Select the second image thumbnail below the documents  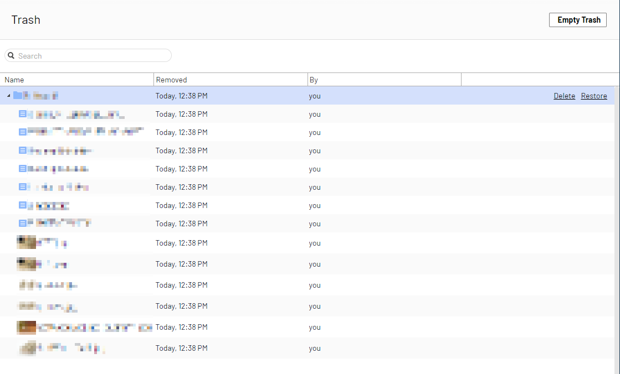point(26,264)
